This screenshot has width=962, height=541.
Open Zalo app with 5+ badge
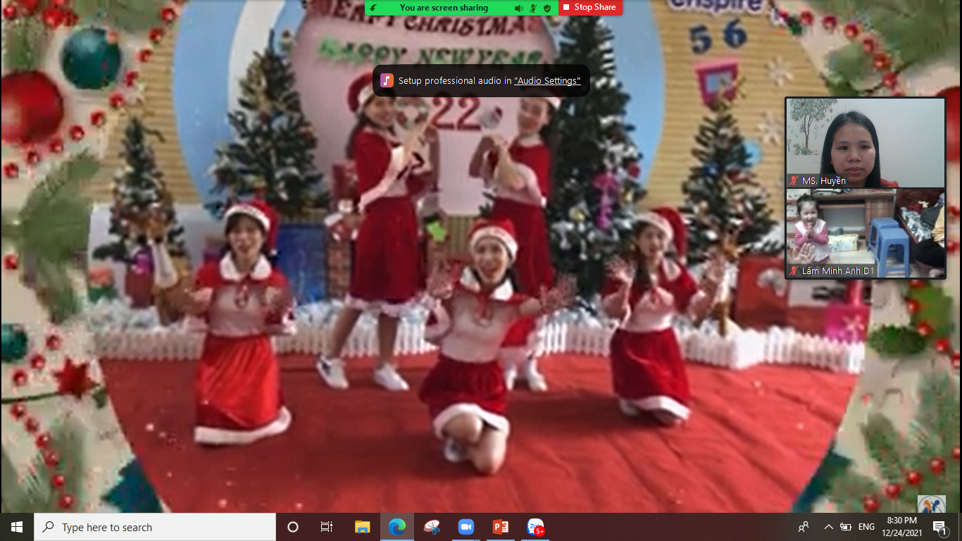(x=535, y=527)
